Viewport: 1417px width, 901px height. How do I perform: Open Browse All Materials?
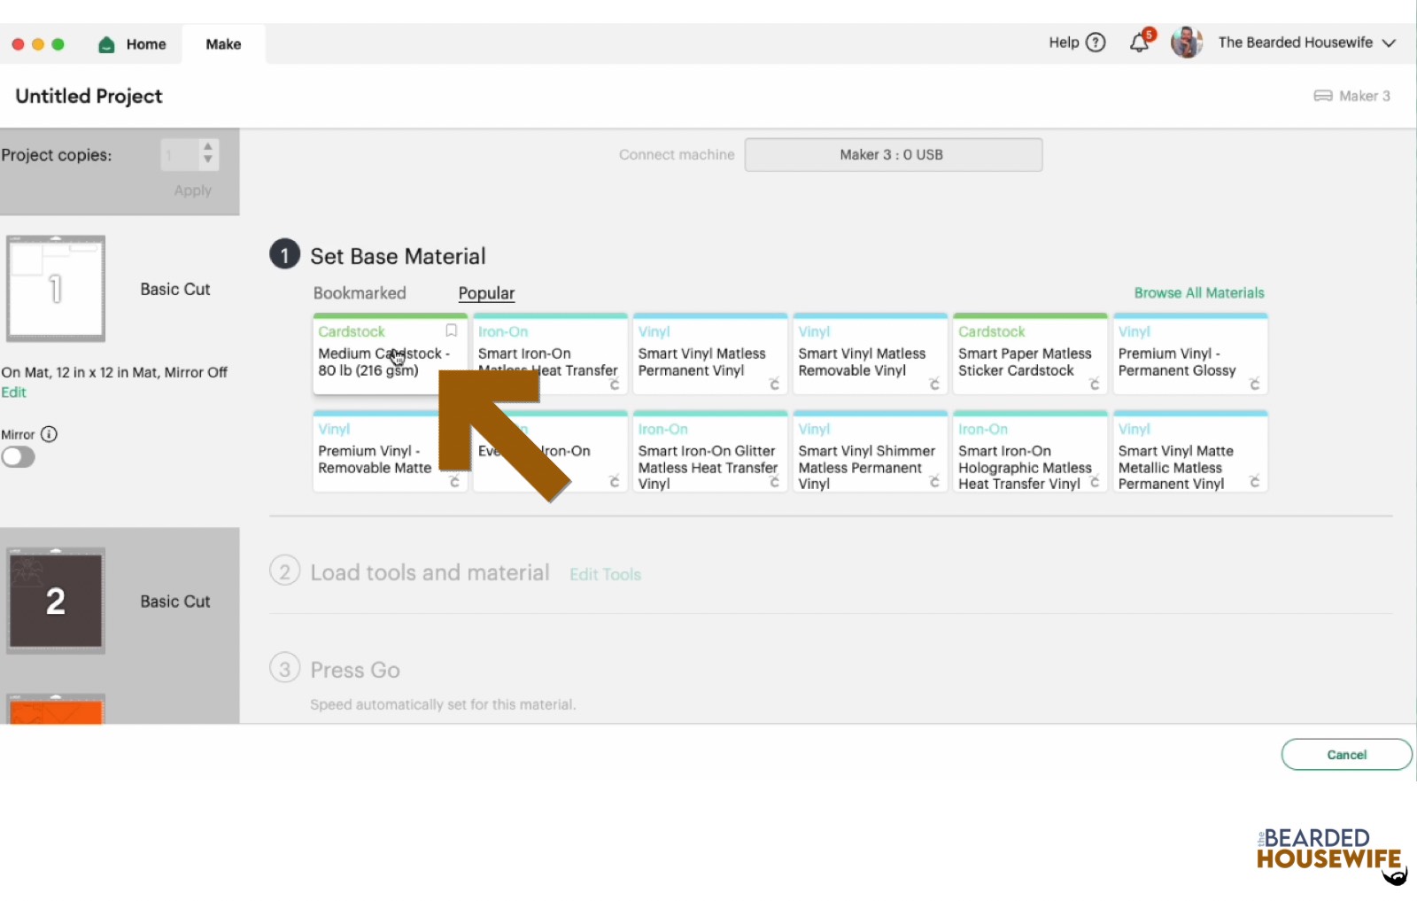(1199, 292)
